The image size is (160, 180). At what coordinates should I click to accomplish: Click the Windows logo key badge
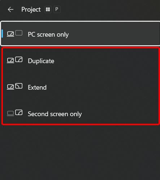pos(48,9)
